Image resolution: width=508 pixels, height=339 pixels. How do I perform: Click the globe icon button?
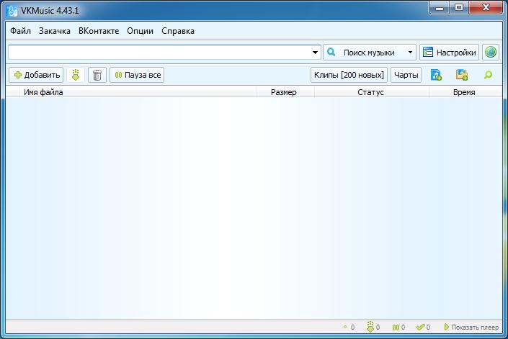pos(491,53)
